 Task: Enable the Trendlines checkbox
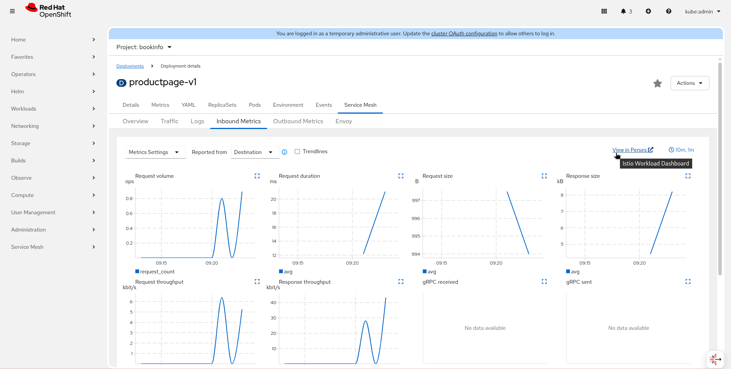(297, 152)
